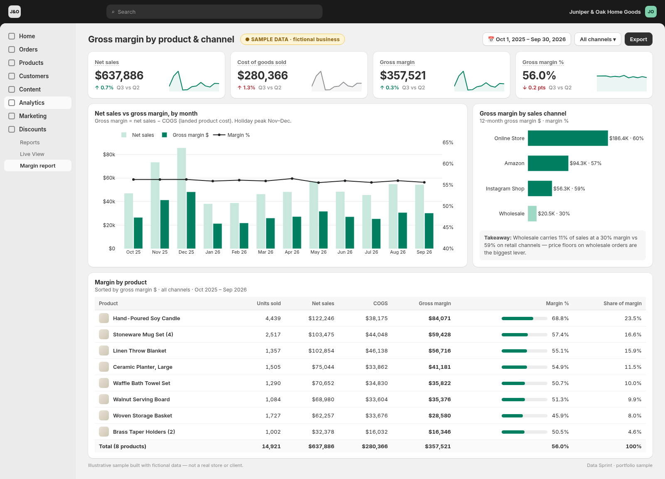Click the Orders sidebar icon
Viewport: 665px width, 479px height.
(x=12, y=49)
